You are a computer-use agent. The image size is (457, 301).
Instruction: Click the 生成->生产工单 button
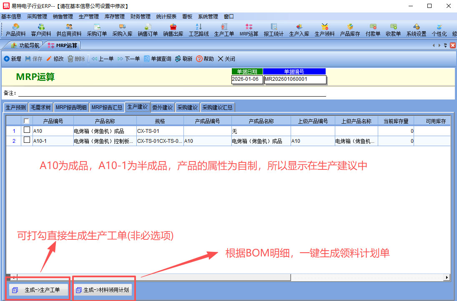38,290
